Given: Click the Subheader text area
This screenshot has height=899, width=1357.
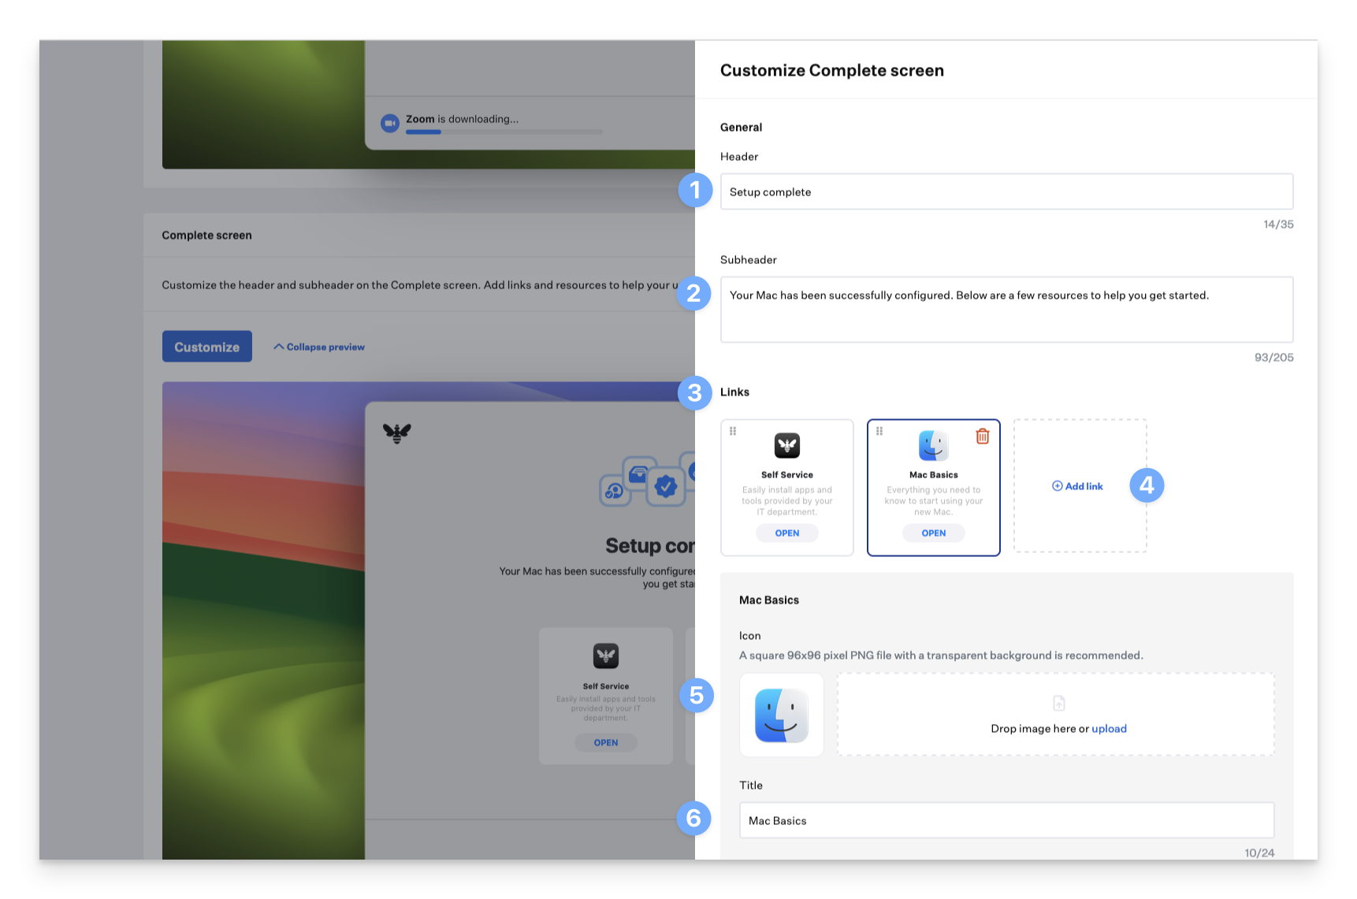Looking at the screenshot, I should coord(1006,309).
